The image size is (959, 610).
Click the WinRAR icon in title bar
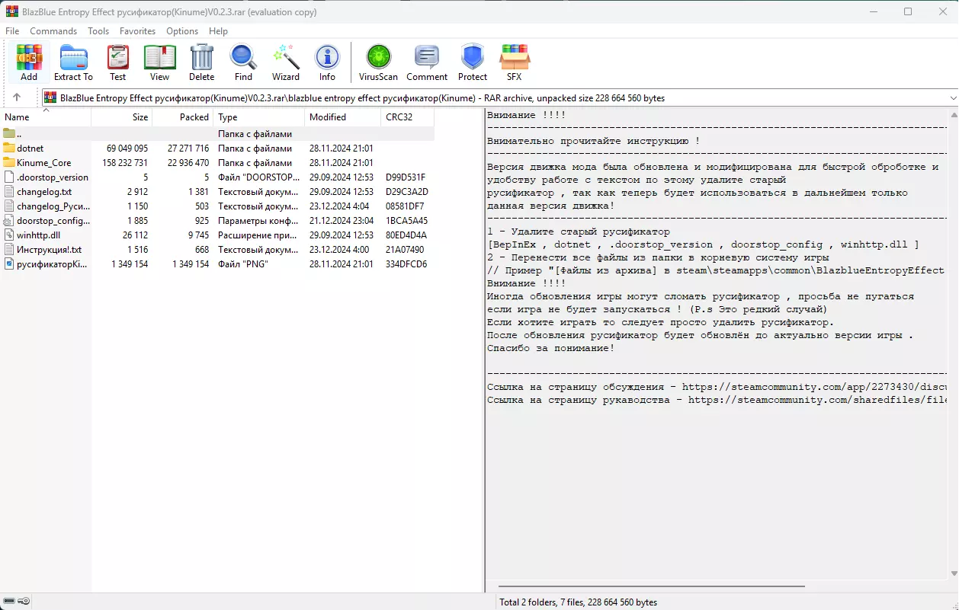coord(11,11)
